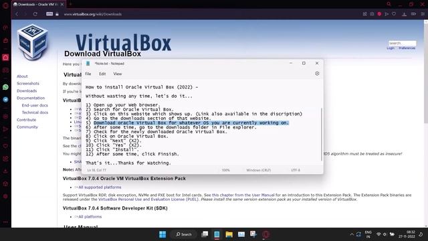Open the Easy Setup sliders icon
The height and width of the screenshot is (241, 428).
pyautogui.click(x=423, y=14)
